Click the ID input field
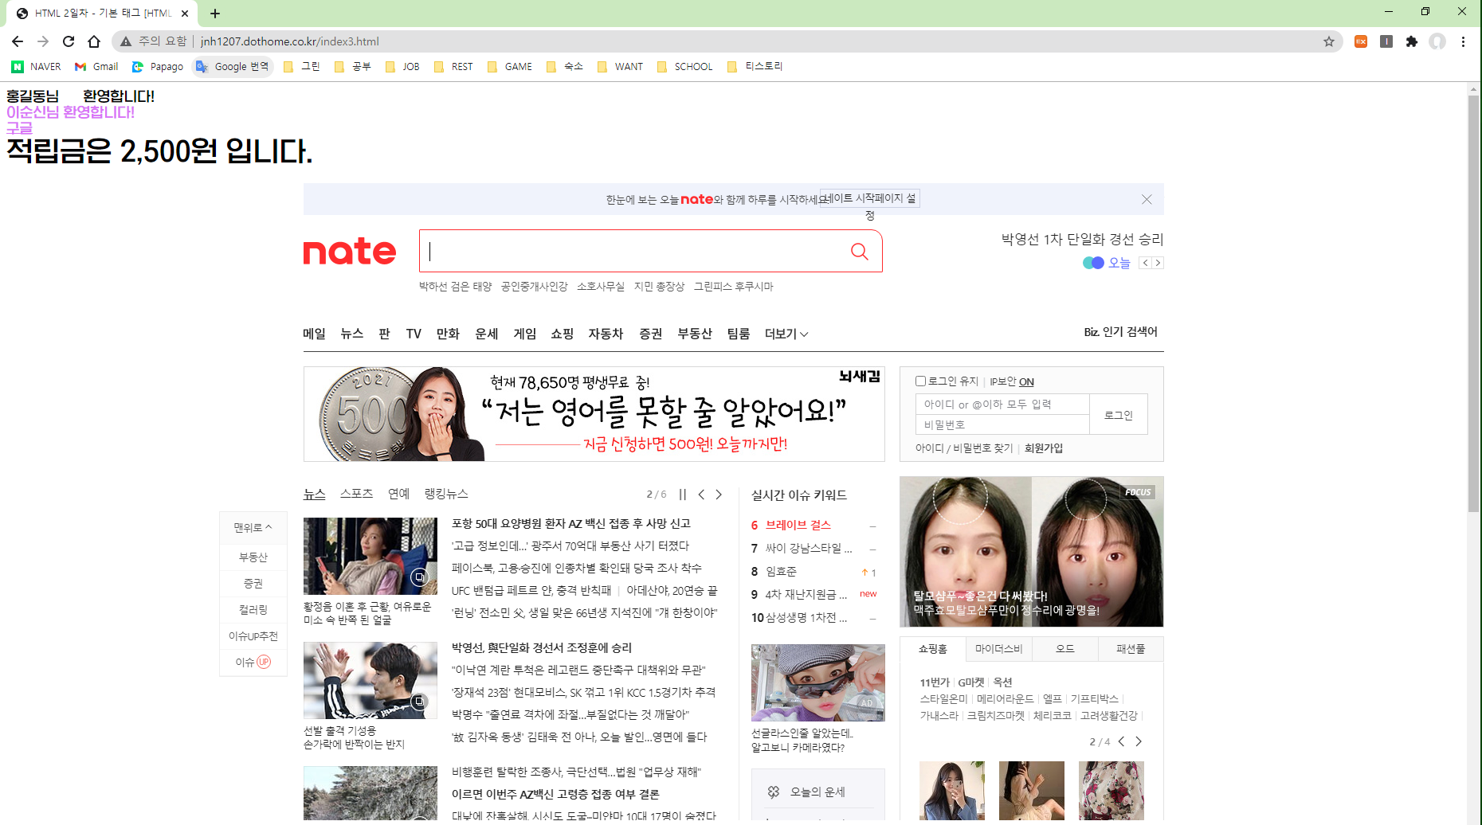The height and width of the screenshot is (825, 1482). 1002,405
